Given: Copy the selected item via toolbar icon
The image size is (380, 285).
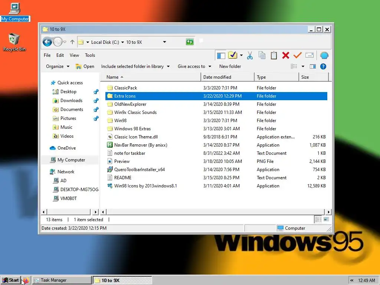Looking at the screenshot, I should tap(262, 56).
